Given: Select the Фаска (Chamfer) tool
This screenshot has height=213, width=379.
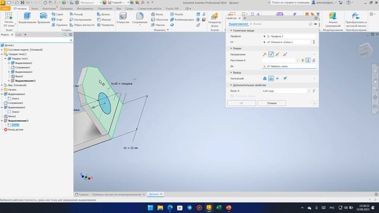Looking at the screenshot, I should click(157, 14).
